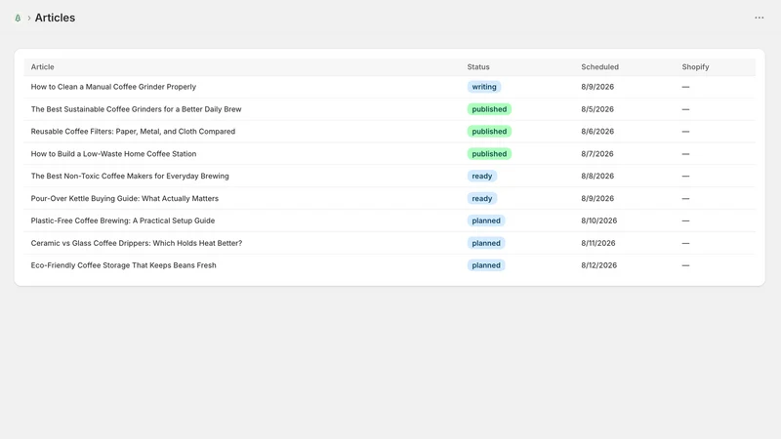Click planned badge for Ceramic vs Glass row

click(486, 243)
